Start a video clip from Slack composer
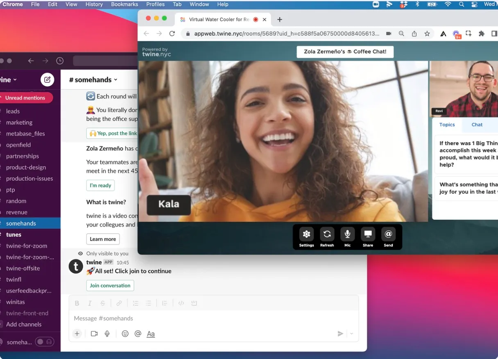This screenshot has height=359, width=498. (x=94, y=334)
